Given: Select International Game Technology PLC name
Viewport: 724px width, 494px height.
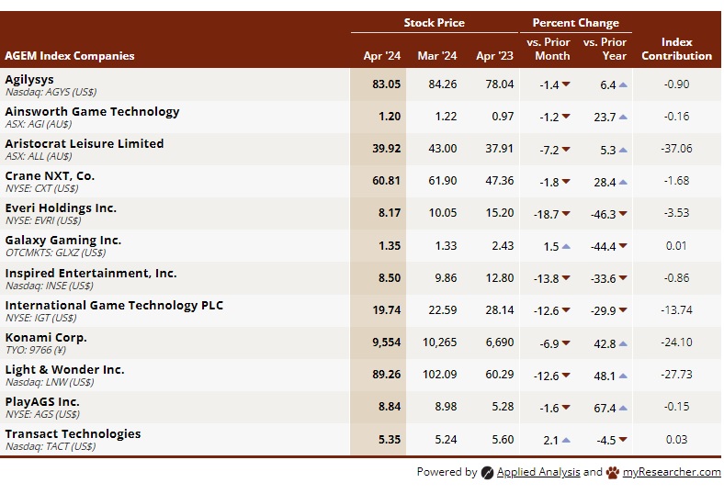Looking at the screenshot, I should point(114,306).
